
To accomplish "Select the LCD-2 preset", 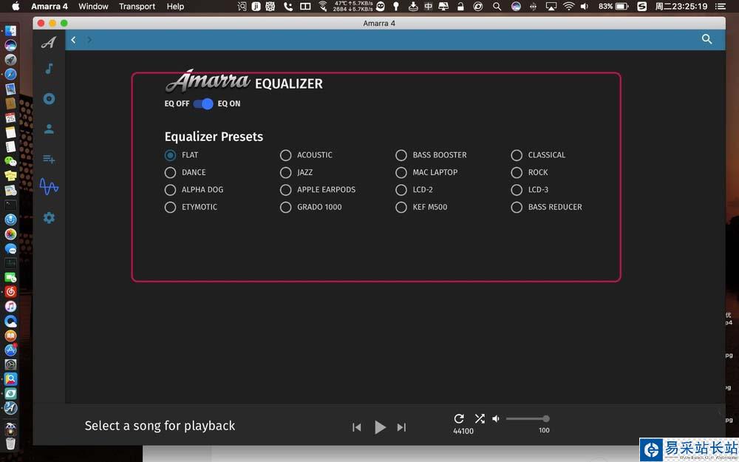I will pos(401,190).
